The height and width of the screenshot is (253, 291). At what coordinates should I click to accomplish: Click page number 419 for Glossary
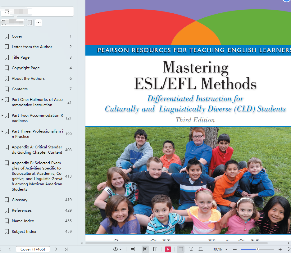pos(68,200)
